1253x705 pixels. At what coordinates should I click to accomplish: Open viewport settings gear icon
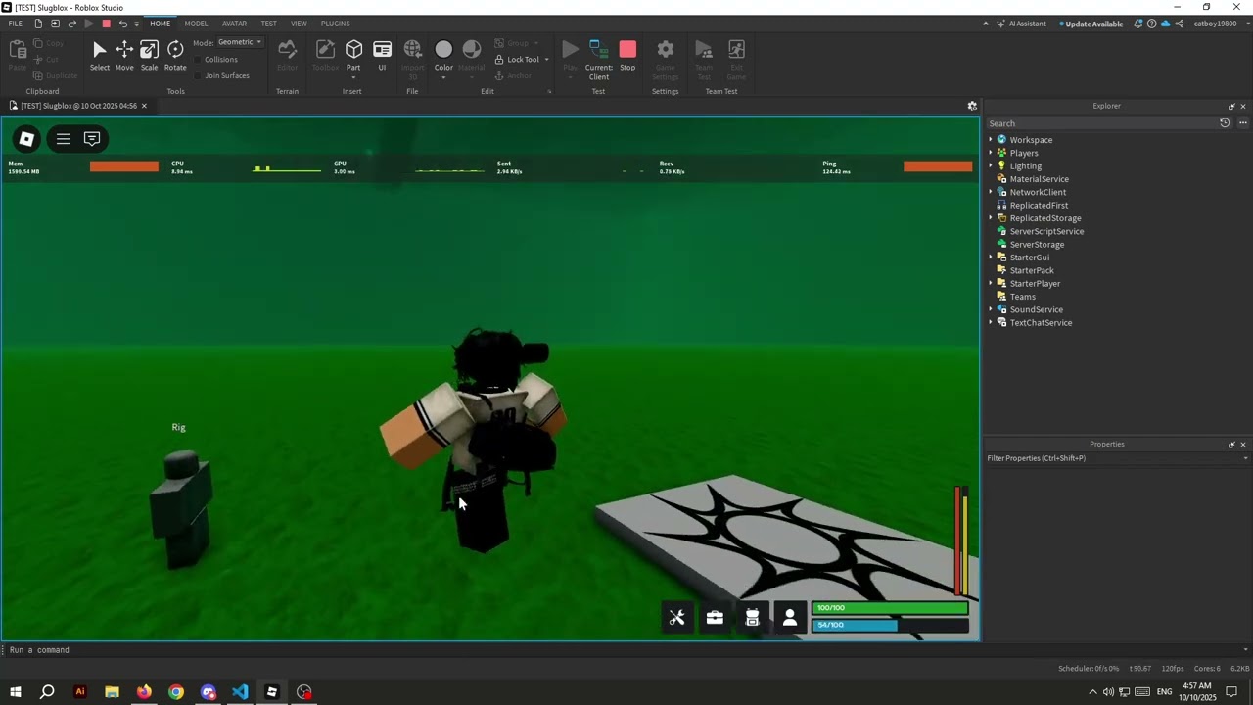click(972, 106)
